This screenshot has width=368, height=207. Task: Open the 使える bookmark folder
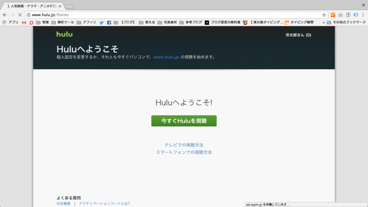coord(147,22)
